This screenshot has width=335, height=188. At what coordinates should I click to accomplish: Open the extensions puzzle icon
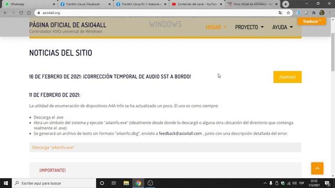coord(314,13)
